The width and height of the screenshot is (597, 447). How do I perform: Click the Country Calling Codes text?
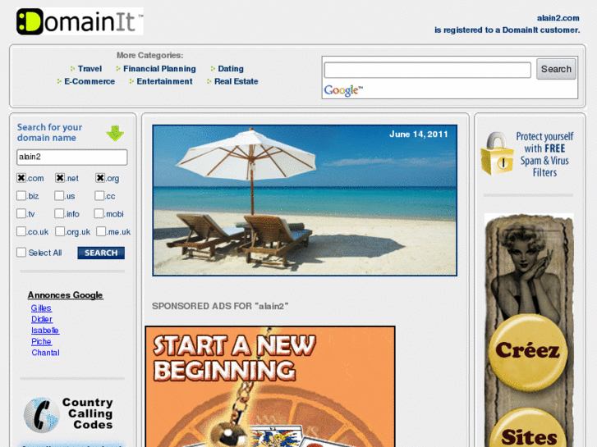(x=88, y=413)
